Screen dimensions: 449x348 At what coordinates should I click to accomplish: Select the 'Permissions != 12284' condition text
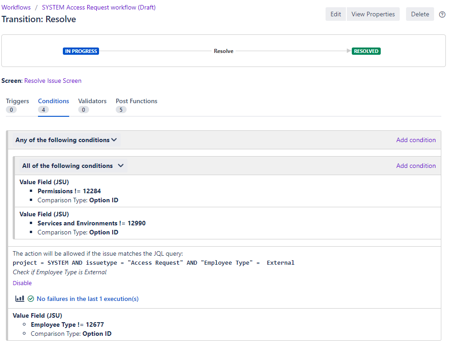coord(69,191)
